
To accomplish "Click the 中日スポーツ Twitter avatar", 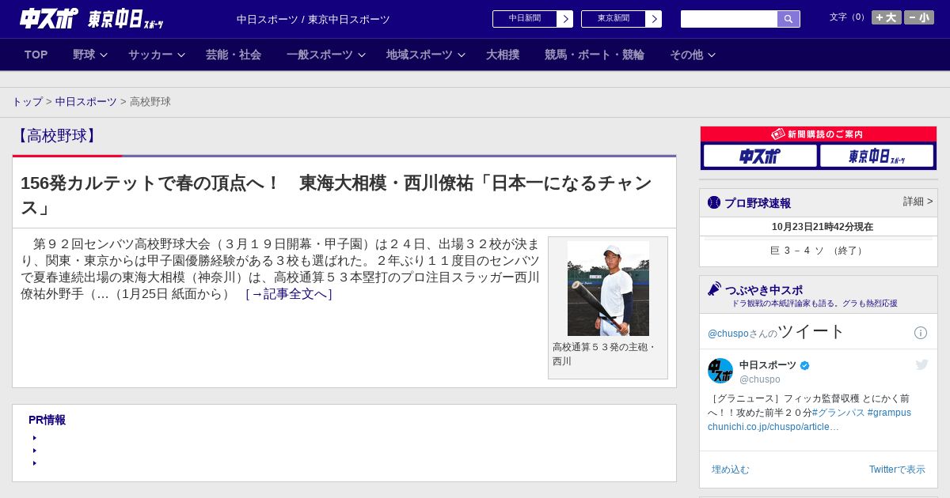I will pyautogui.click(x=720, y=371).
